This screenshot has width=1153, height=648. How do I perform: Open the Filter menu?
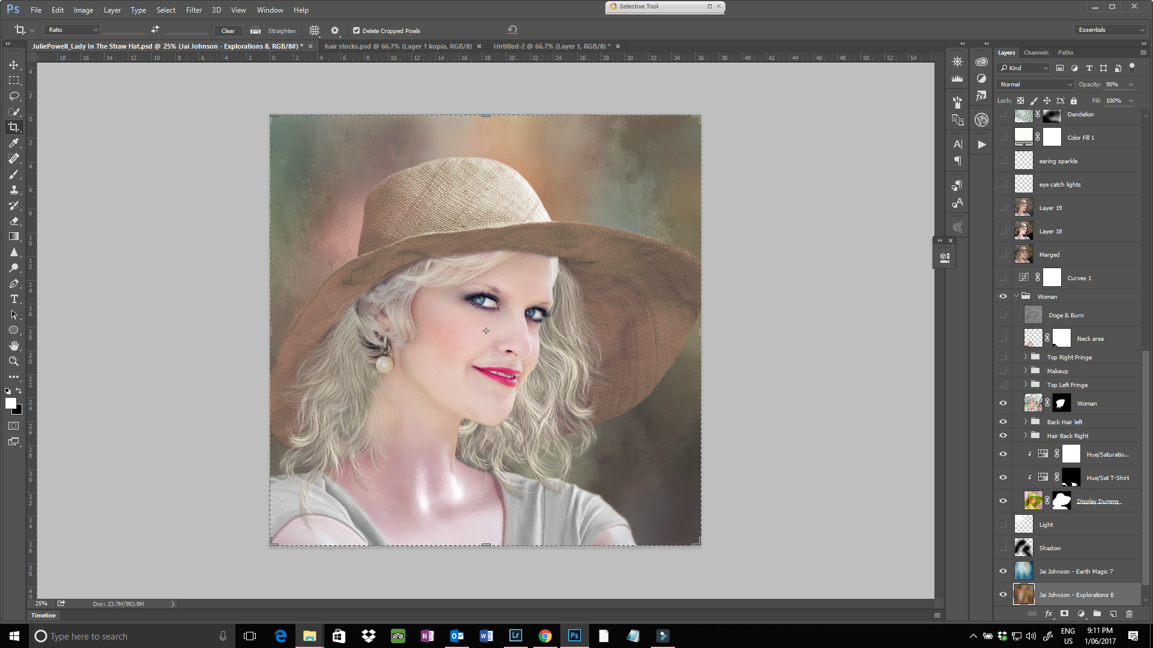pyautogui.click(x=193, y=10)
